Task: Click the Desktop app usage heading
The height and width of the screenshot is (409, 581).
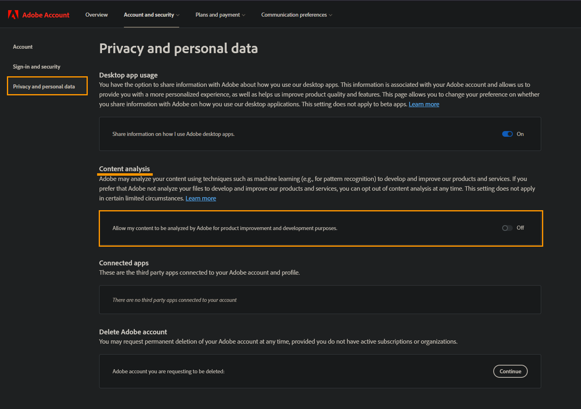Action: [x=128, y=75]
